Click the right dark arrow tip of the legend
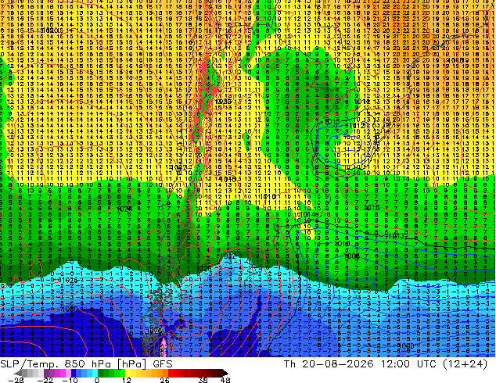The height and width of the screenshot is (383, 496). (225, 373)
